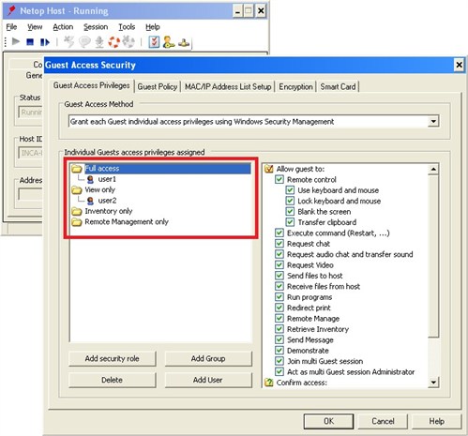Switch to the Smart Card tab
Screen dimensions: 468x436
click(x=338, y=87)
